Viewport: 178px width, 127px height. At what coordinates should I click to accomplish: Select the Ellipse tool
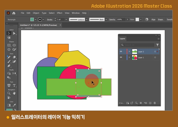[x=14, y=45]
